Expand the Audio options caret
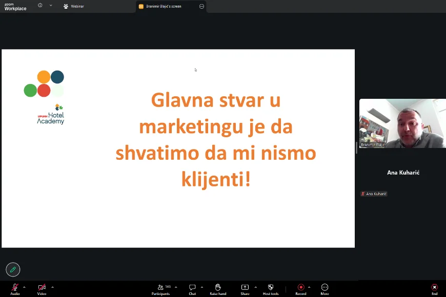This screenshot has width=446, height=297. 24,287
